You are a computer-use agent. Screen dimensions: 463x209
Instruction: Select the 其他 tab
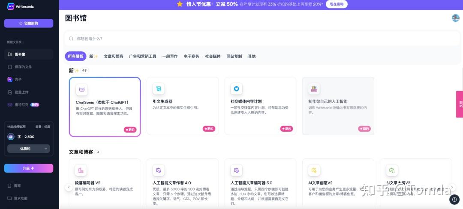pos(252,56)
